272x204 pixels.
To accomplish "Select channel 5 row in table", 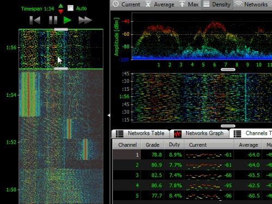I will point(192,196).
